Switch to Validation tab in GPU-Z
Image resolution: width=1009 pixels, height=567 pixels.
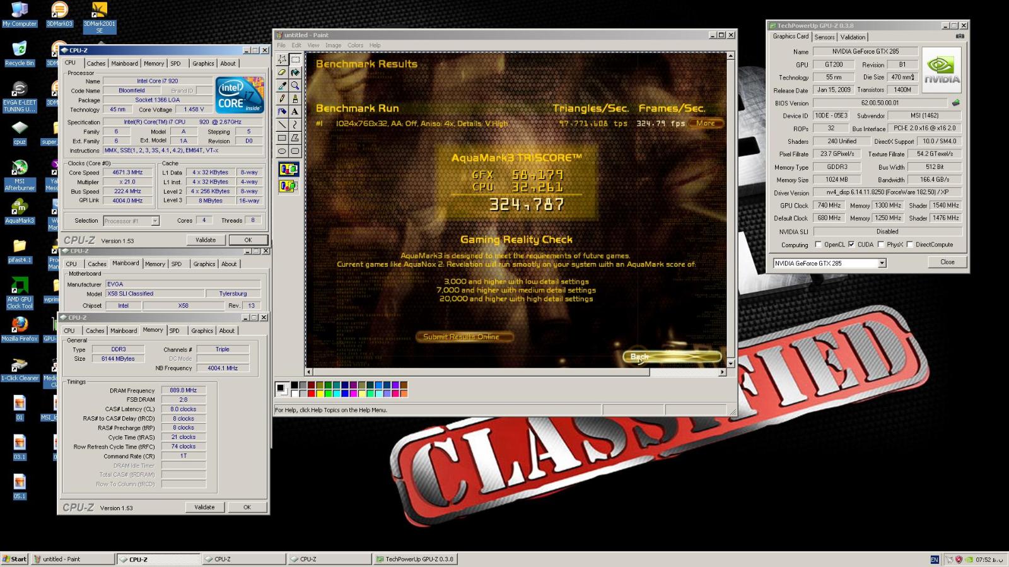pyautogui.click(x=853, y=37)
